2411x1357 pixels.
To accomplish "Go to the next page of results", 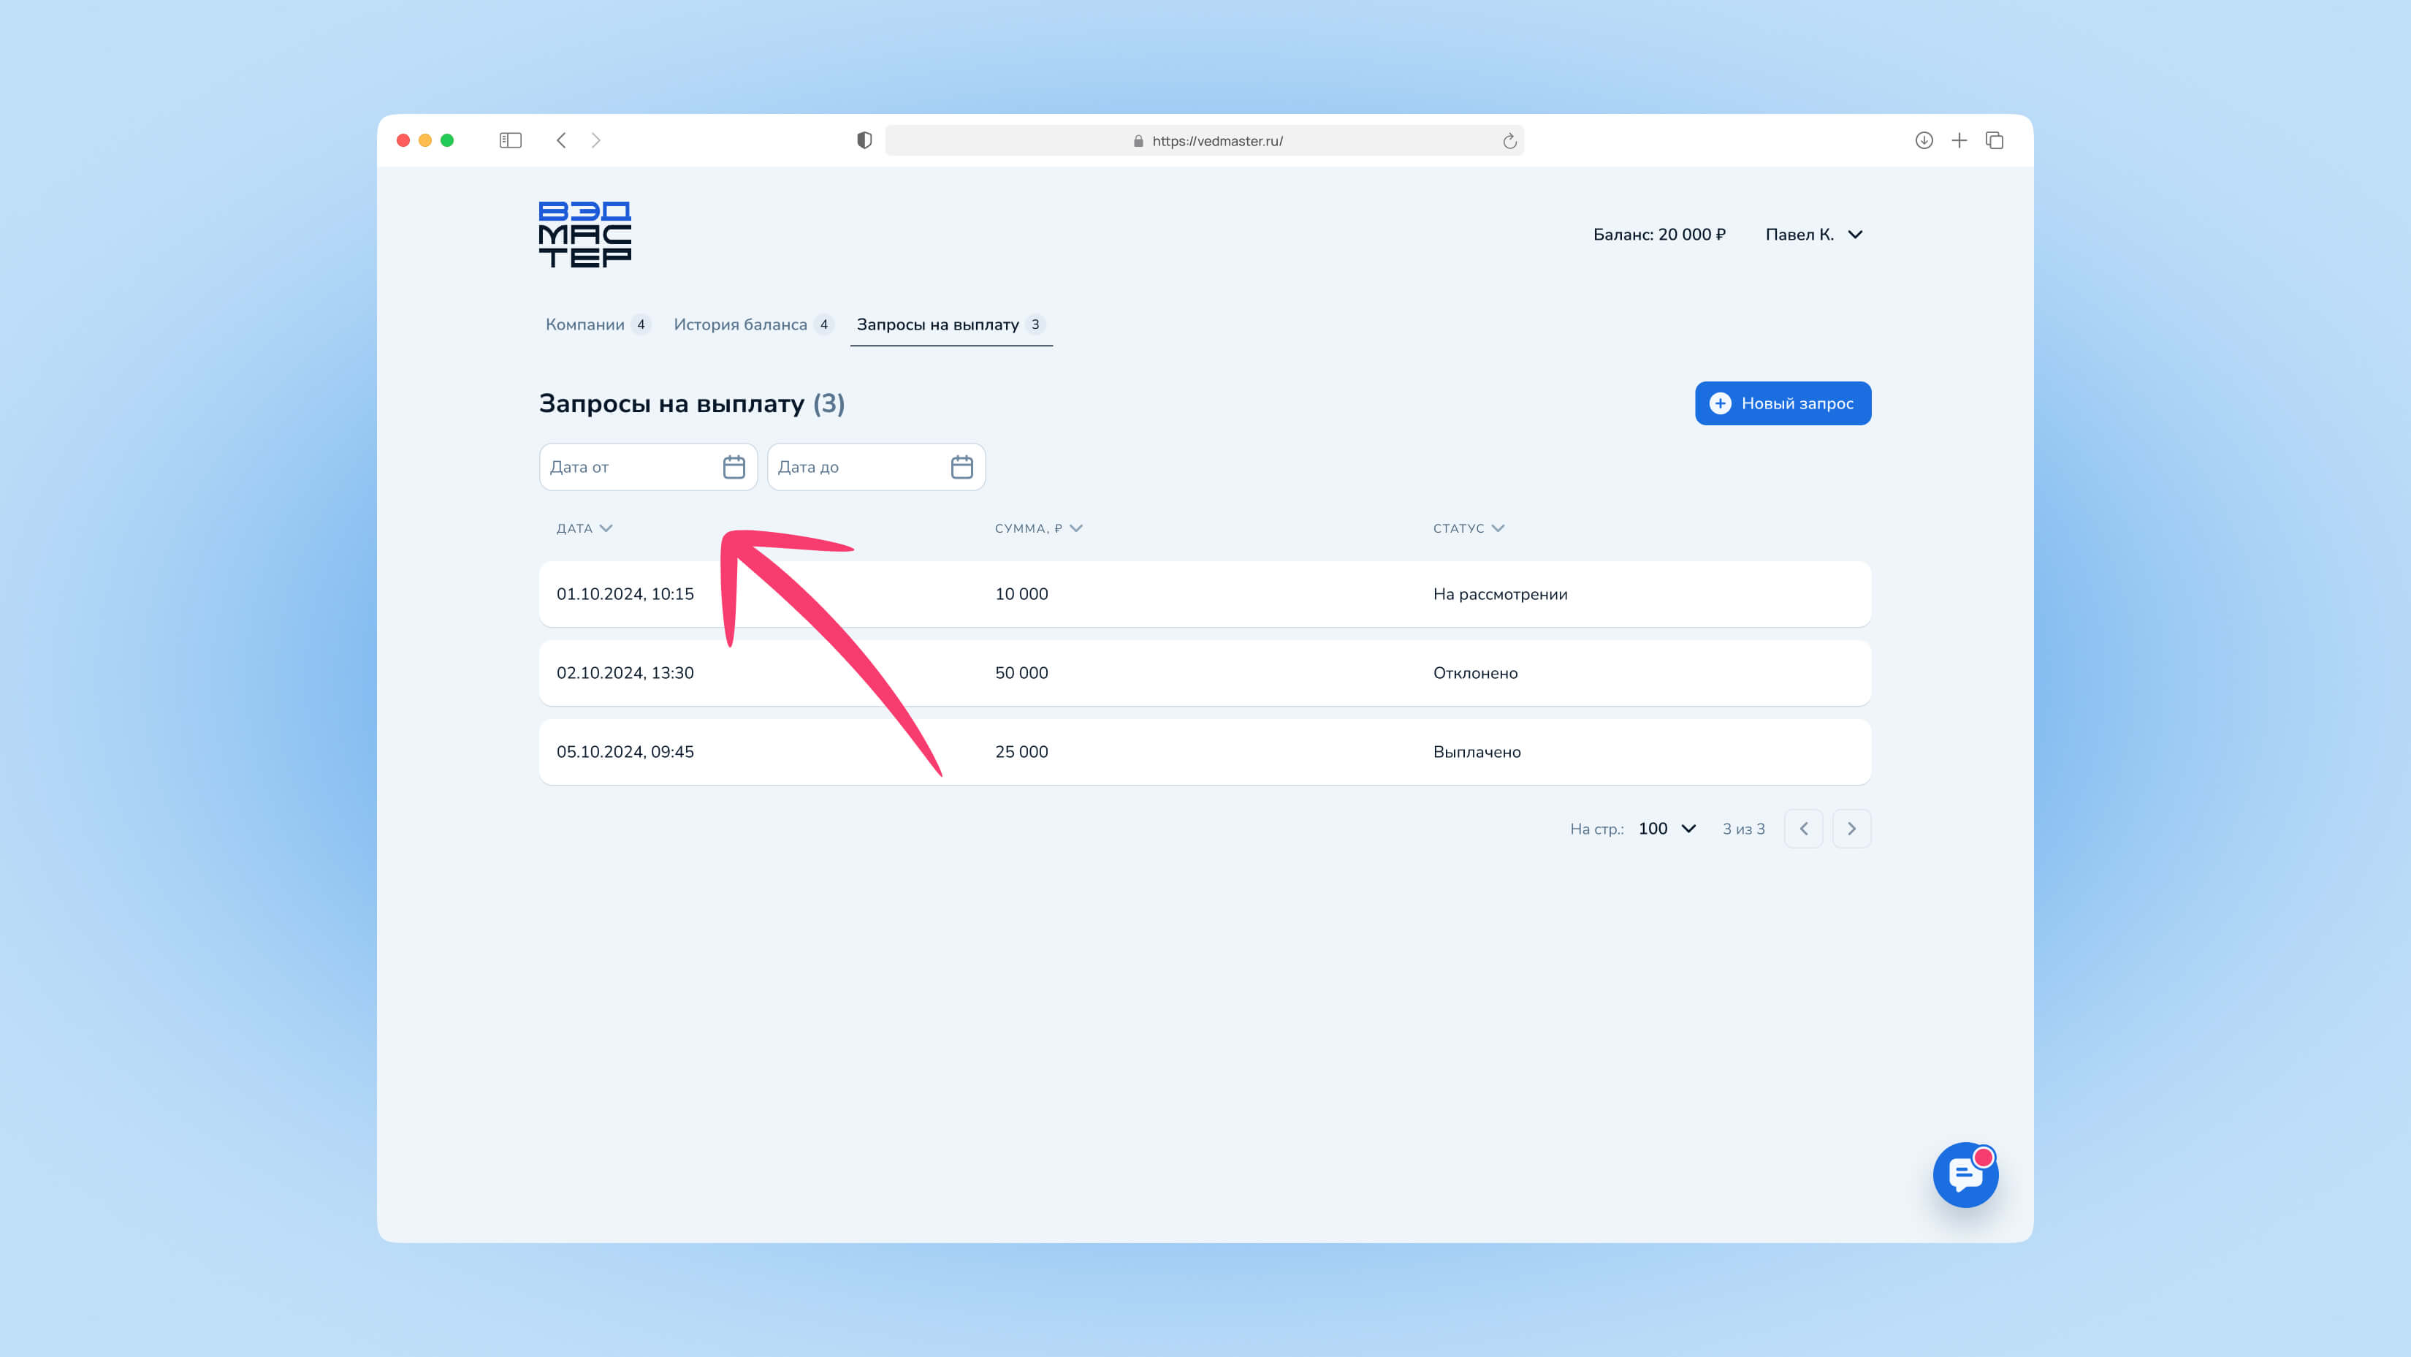I will coord(1851,829).
